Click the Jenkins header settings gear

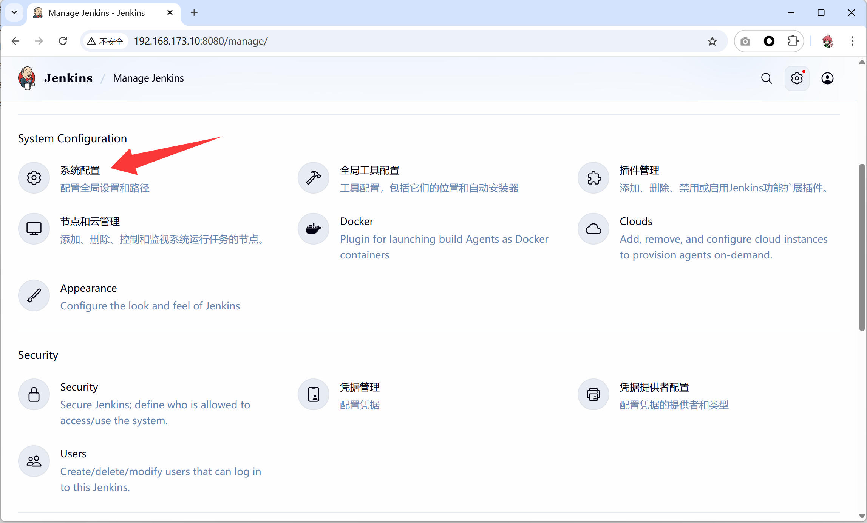[797, 78]
